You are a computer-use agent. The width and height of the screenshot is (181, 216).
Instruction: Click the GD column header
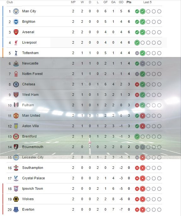pos(121,2)
